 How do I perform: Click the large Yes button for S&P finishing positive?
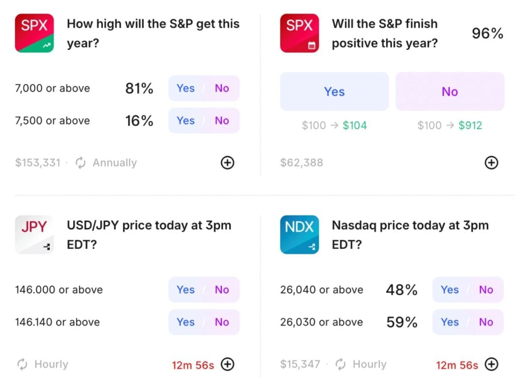tap(334, 91)
